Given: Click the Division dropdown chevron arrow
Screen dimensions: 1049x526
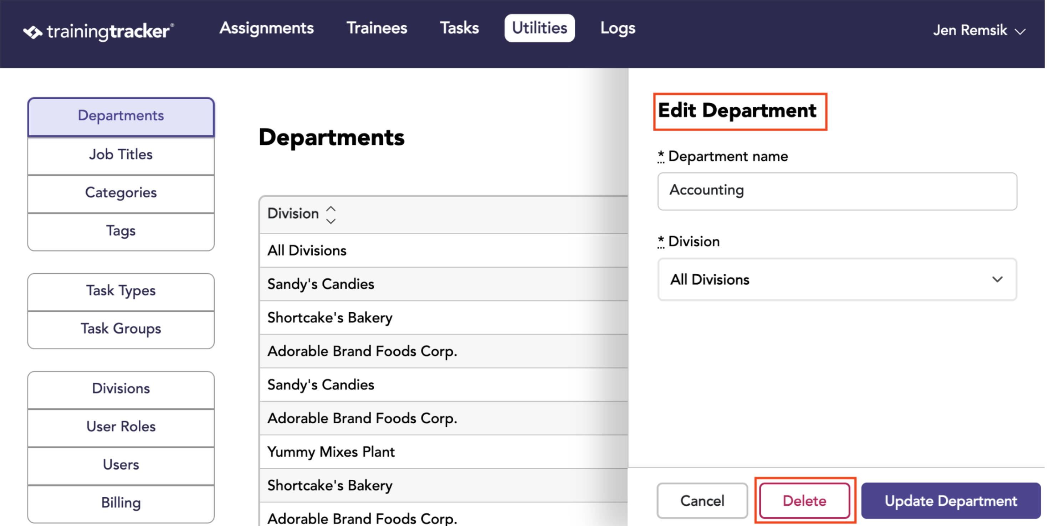Looking at the screenshot, I should click(x=997, y=279).
